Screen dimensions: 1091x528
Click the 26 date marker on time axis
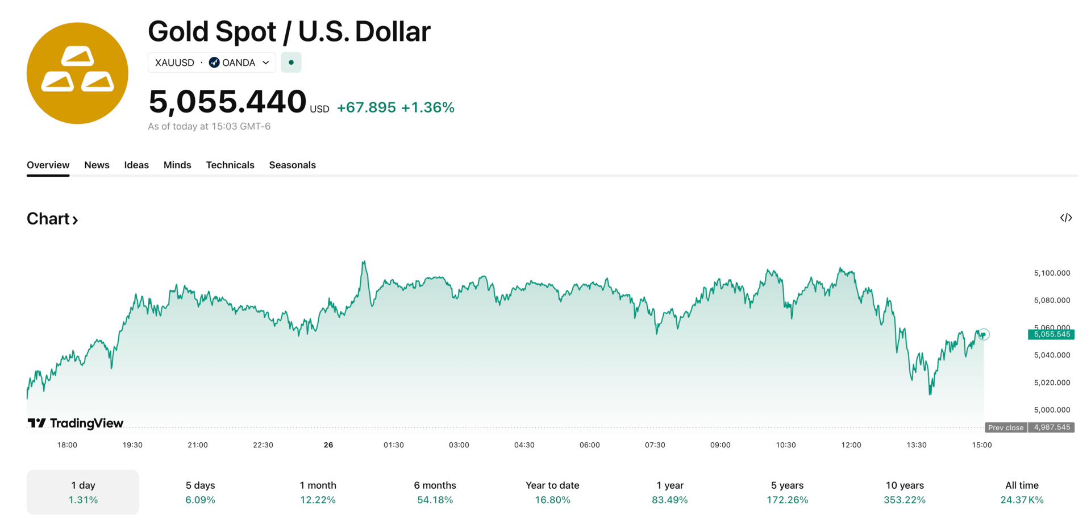point(328,445)
